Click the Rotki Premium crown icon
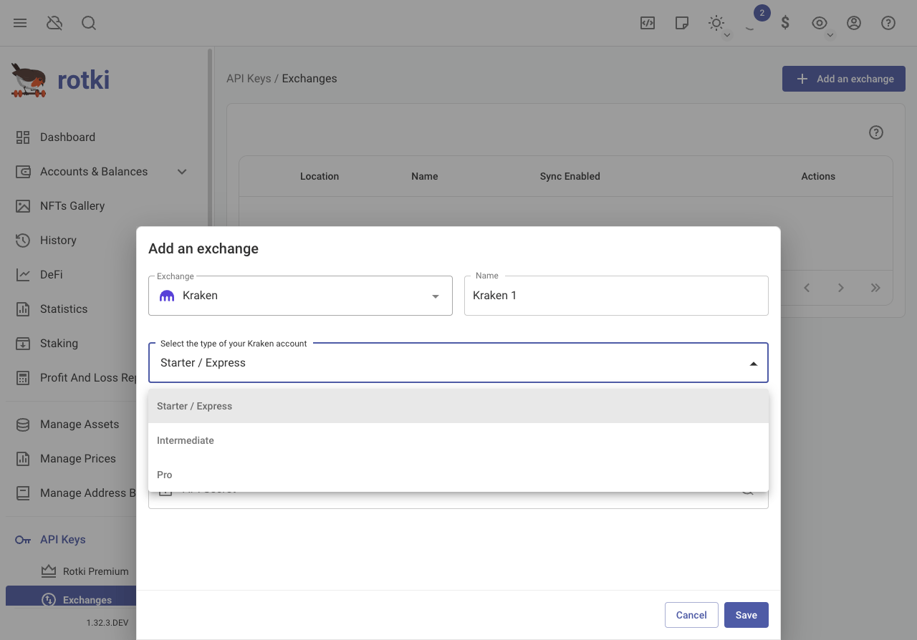Viewport: 917px width, 640px height. coord(49,571)
